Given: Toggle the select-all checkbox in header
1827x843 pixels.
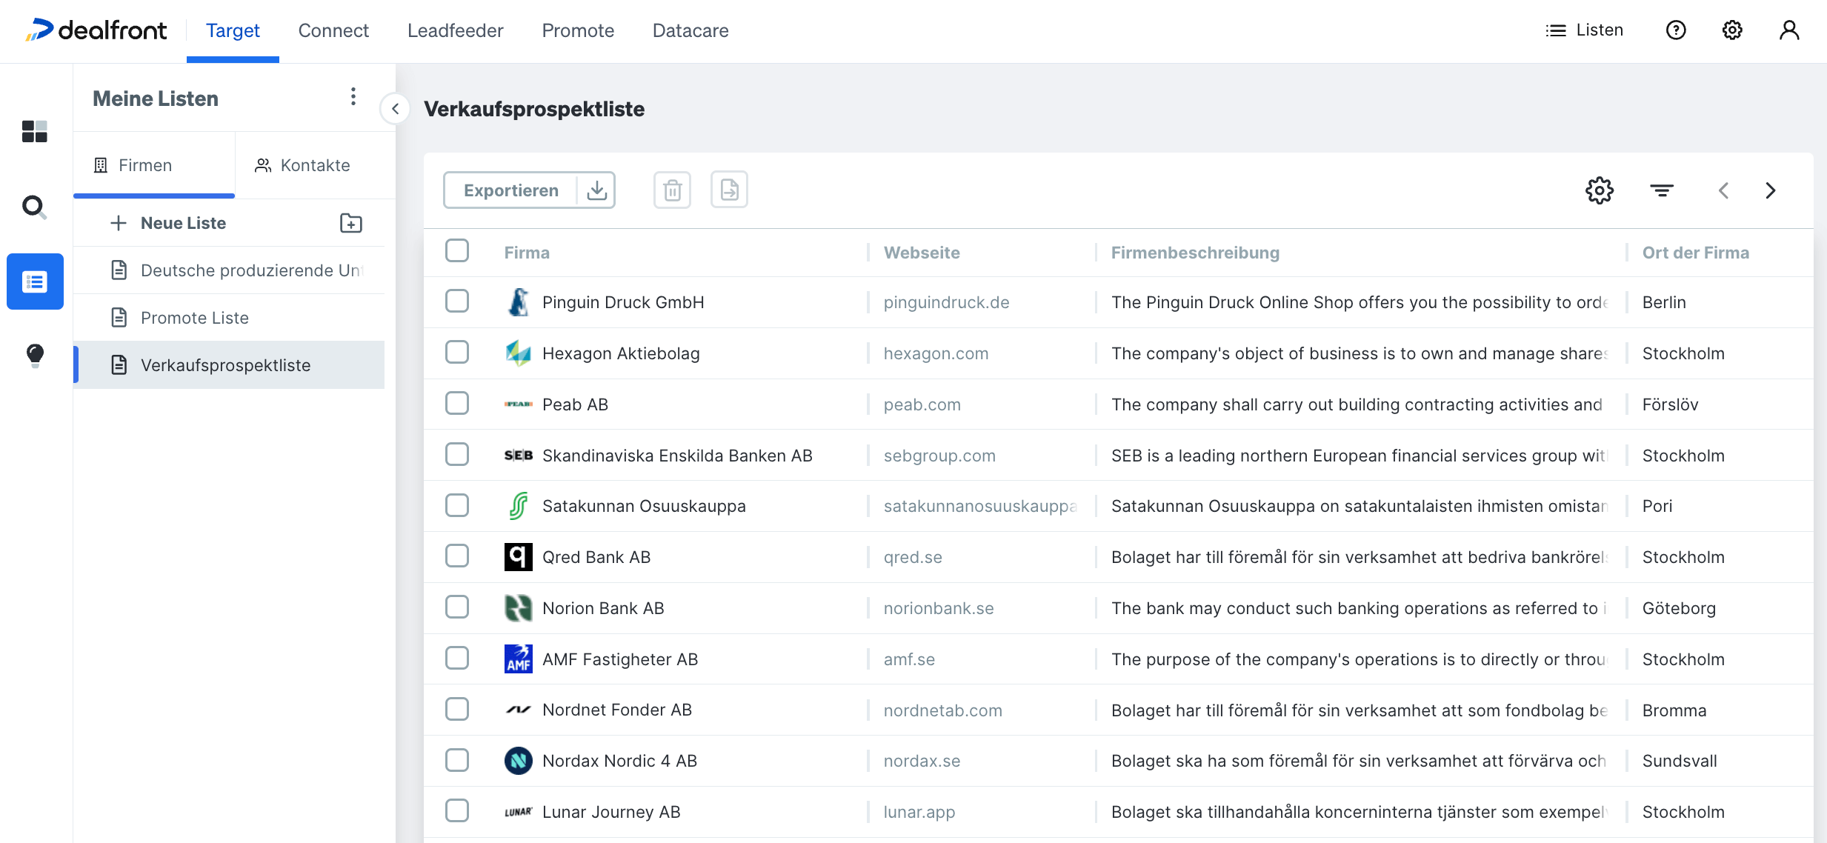Looking at the screenshot, I should click(457, 251).
